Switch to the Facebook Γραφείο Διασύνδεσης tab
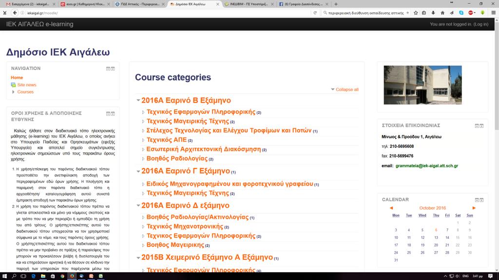499x280 pixels. pyautogui.click(x=304, y=4)
